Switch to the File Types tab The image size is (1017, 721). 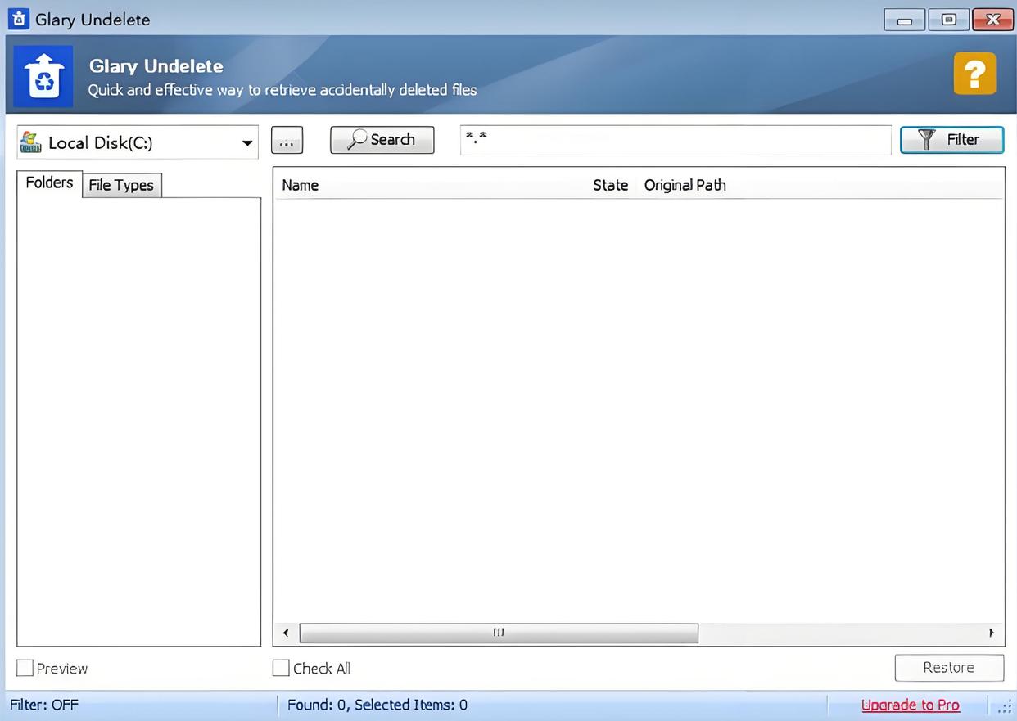click(x=121, y=185)
